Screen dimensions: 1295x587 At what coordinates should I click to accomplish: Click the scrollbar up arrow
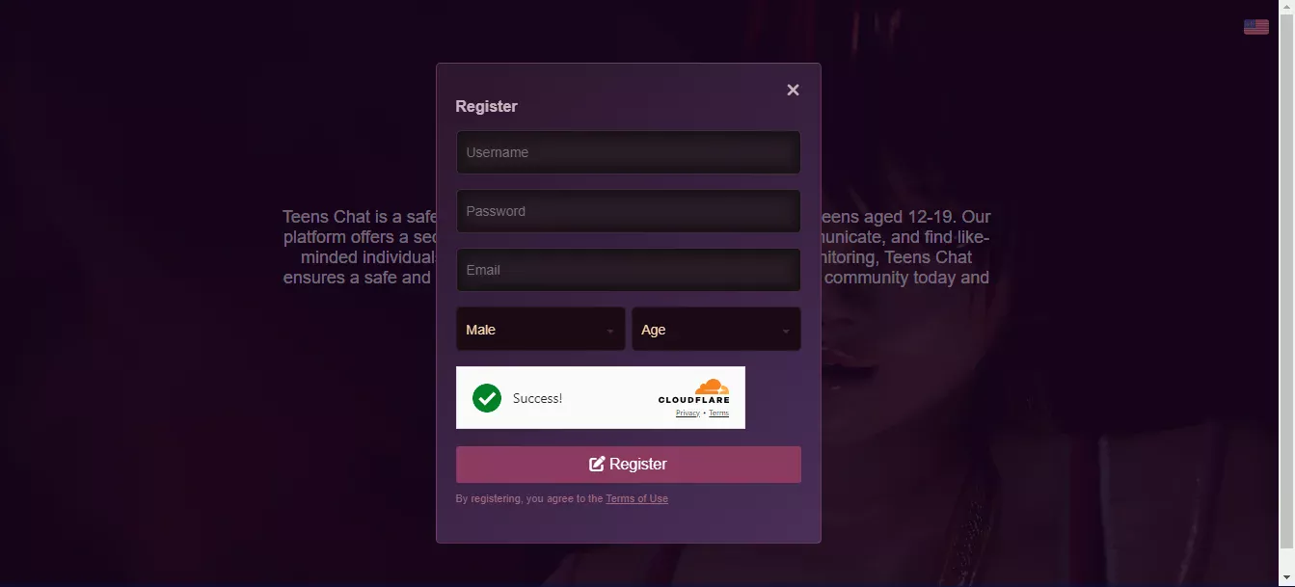pos(1287,7)
